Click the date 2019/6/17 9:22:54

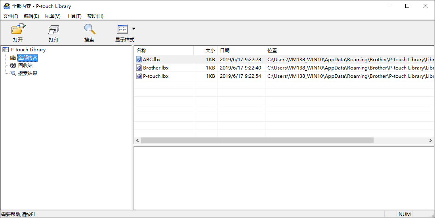tap(240, 76)
